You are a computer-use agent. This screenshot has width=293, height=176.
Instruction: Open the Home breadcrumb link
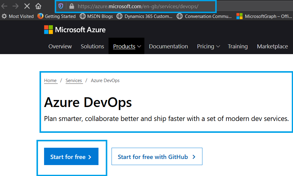point(50,81)
